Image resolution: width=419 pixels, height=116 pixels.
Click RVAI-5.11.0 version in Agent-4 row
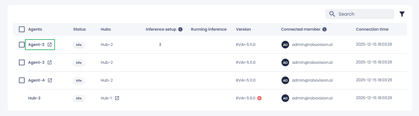pyautogui.click(x=246, y=80)
